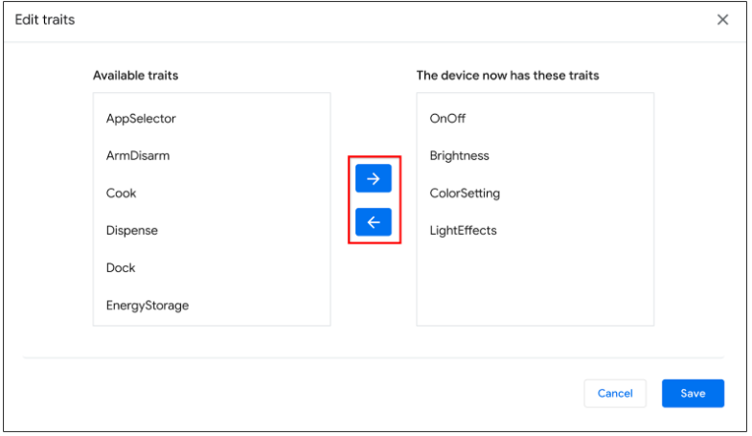Select the Dispense trait
Viewport: 752px width, 436px height.
[132, 230]
